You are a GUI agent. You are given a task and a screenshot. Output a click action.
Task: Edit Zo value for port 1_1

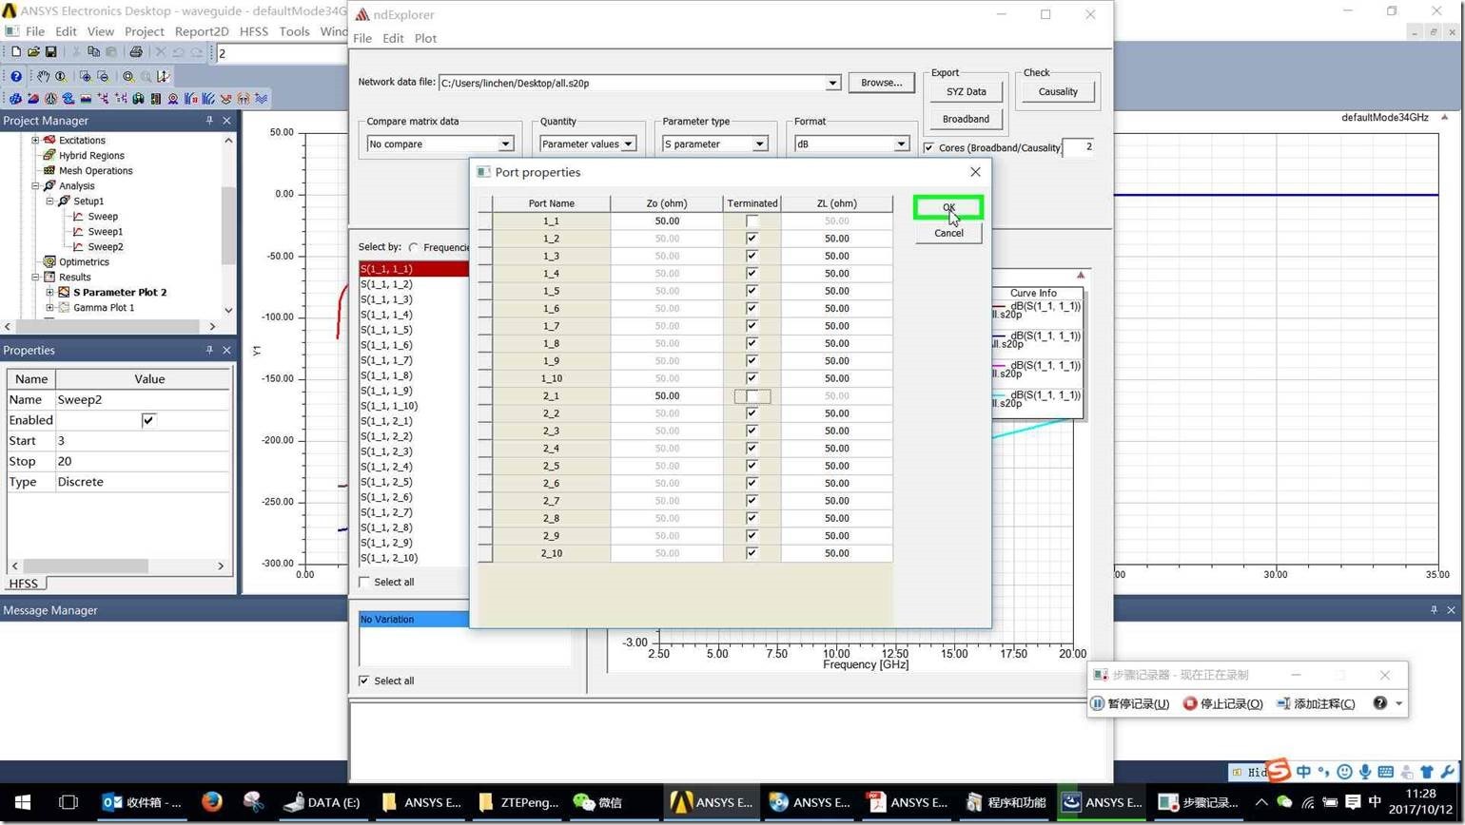[666, 221]
